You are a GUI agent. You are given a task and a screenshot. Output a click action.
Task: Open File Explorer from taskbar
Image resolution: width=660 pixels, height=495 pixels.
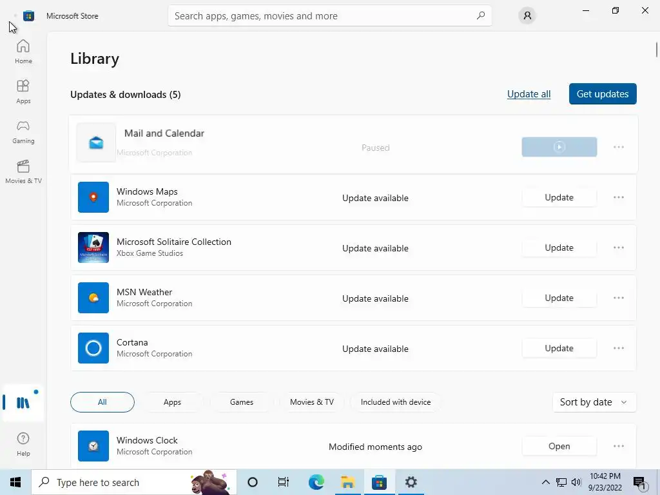pos(347,482)
